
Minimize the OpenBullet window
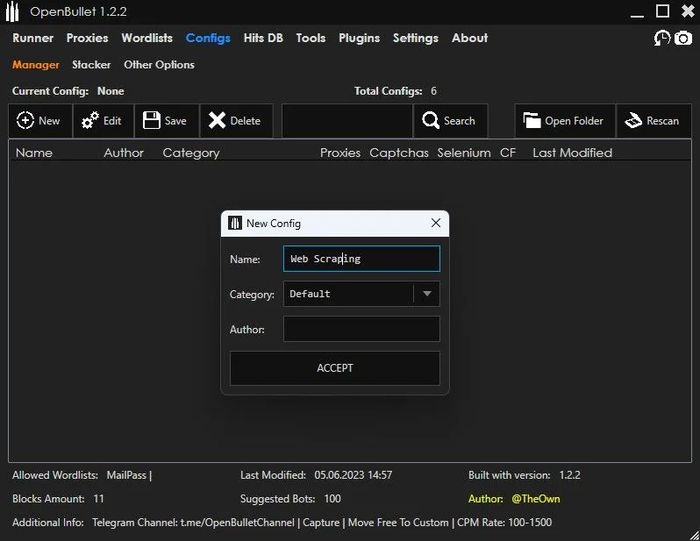click(x=637, y=16)
